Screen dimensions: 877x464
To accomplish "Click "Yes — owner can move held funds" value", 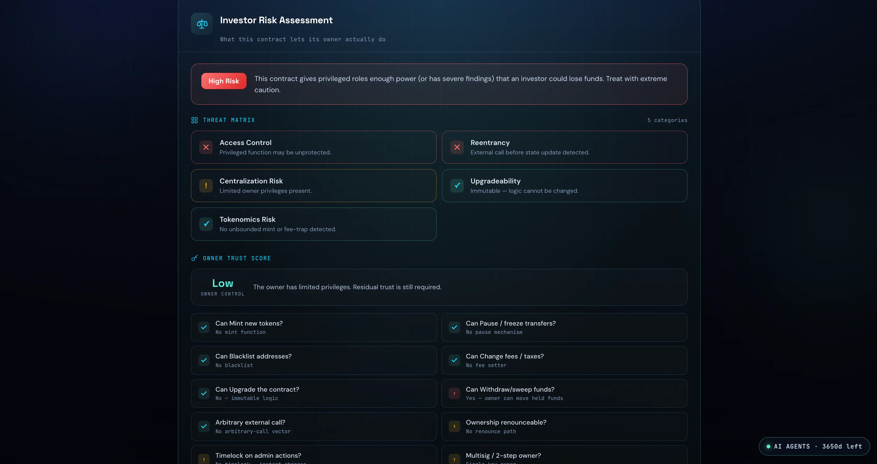I will pyautogui.click(x=514, y=398).
